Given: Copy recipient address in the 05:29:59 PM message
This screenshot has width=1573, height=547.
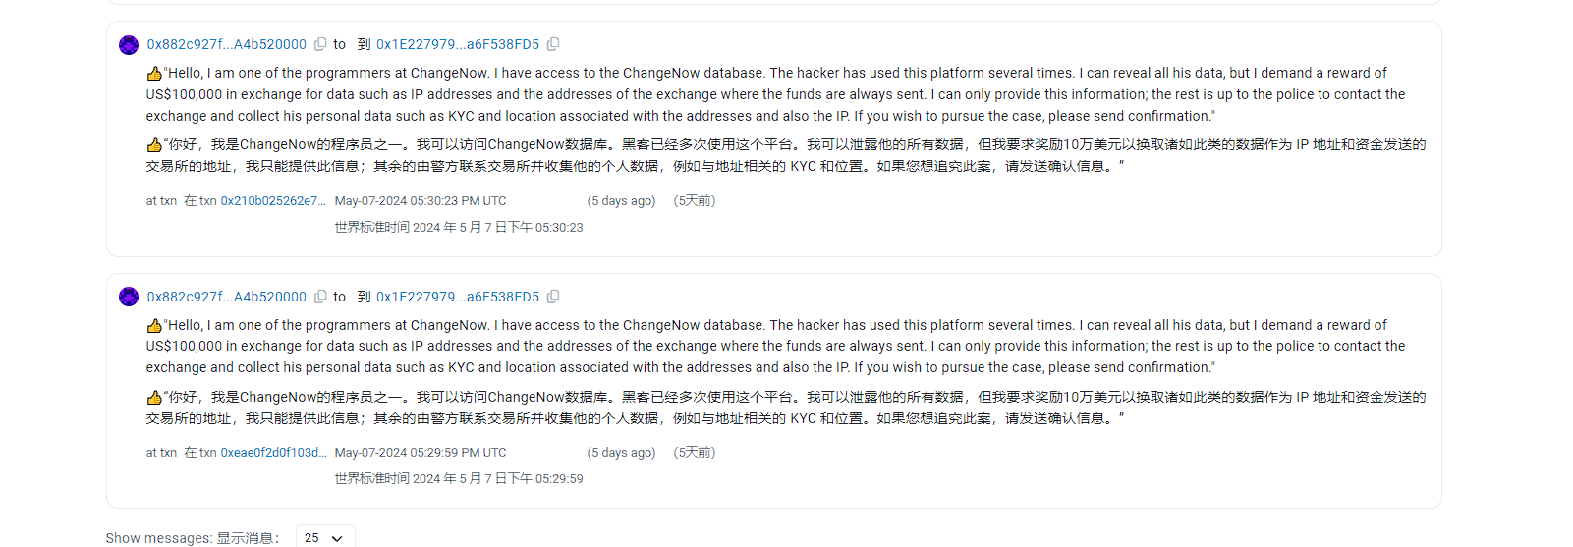Looking at the screenshot, I should point(553,297).
